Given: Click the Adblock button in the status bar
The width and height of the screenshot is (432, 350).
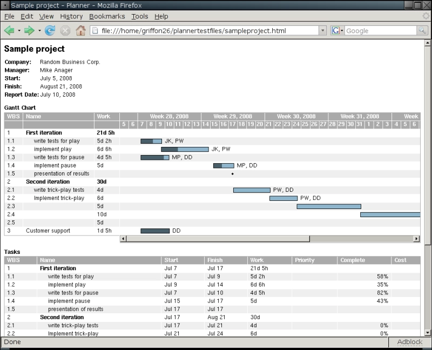Looking at the screenshot, I should (411, 342).
